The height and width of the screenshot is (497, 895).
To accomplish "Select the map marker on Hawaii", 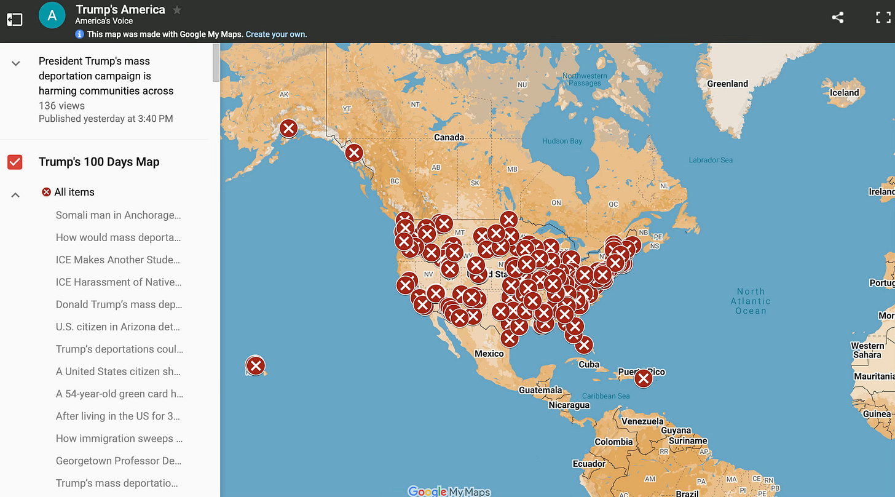I will tap(255, 366).
